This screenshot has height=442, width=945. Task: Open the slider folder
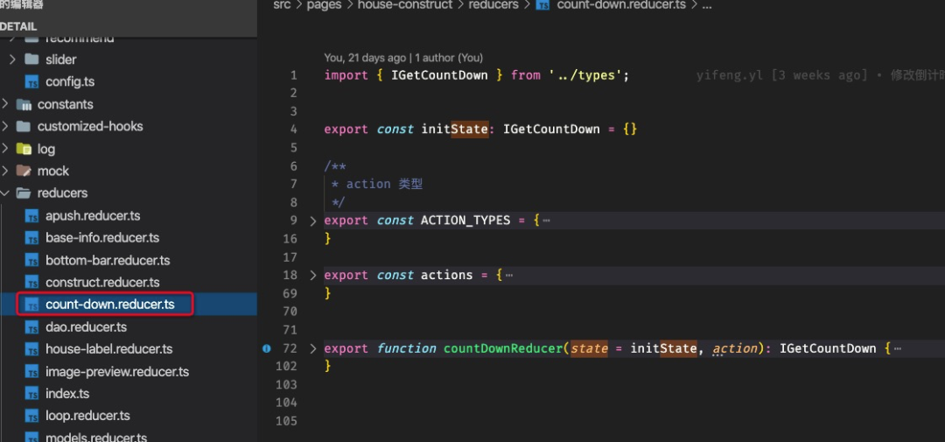61,60
